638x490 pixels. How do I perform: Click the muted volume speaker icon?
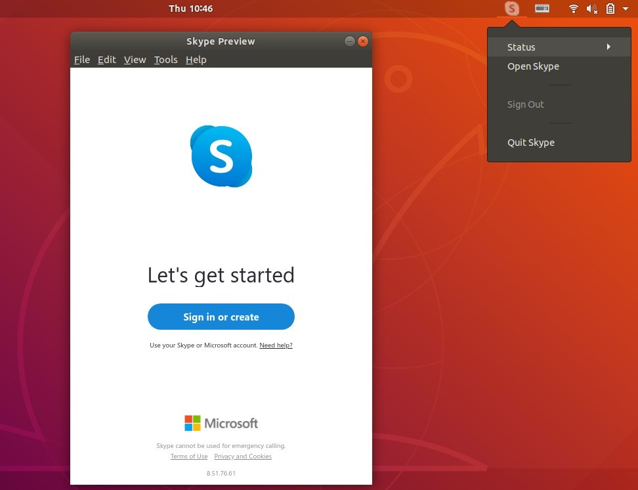click(x=591, y=9)
